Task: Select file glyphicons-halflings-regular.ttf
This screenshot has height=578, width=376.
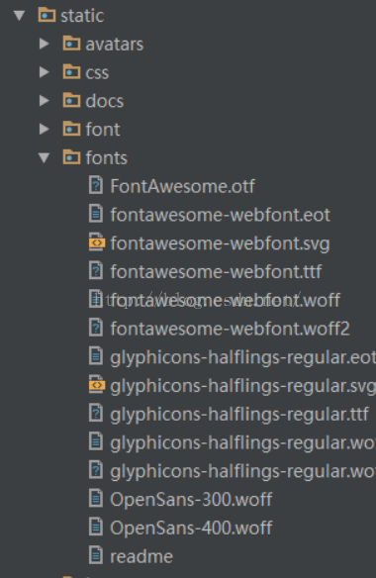Action: click(x=239, y=415)
